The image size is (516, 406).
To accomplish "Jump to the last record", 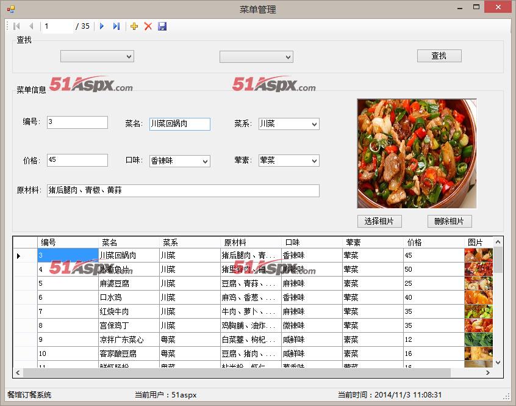I will [116, 26].
